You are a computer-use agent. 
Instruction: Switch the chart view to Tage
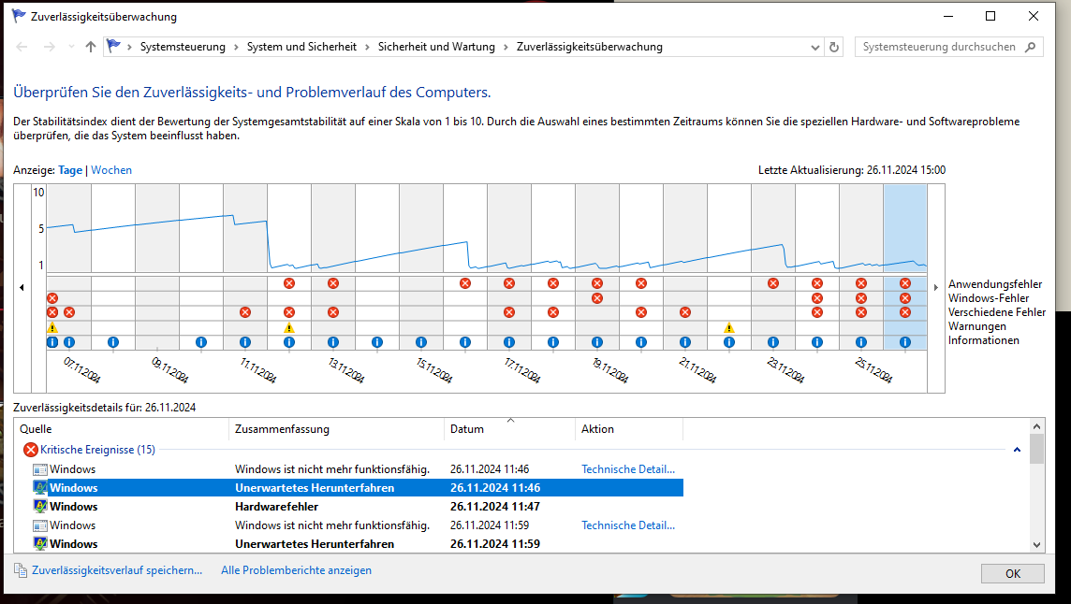[70, 170]
